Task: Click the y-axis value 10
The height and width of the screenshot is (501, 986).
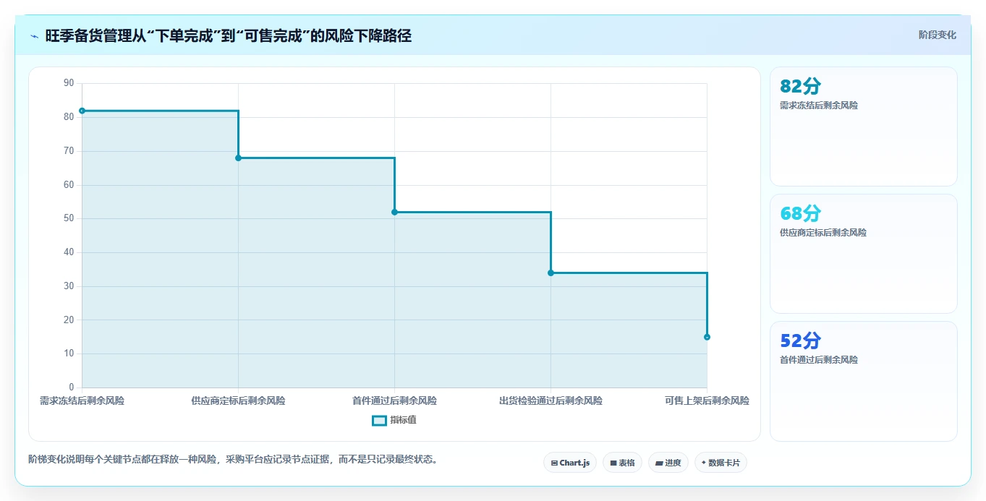Action: pyautogui.click(x=69, y=354)
